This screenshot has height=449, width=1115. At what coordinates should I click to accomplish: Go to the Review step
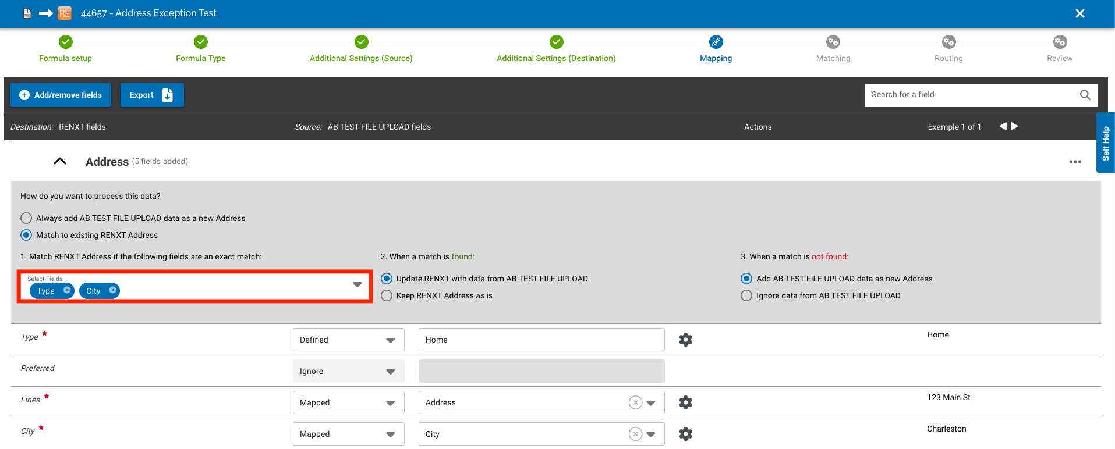coord(1060,49)
